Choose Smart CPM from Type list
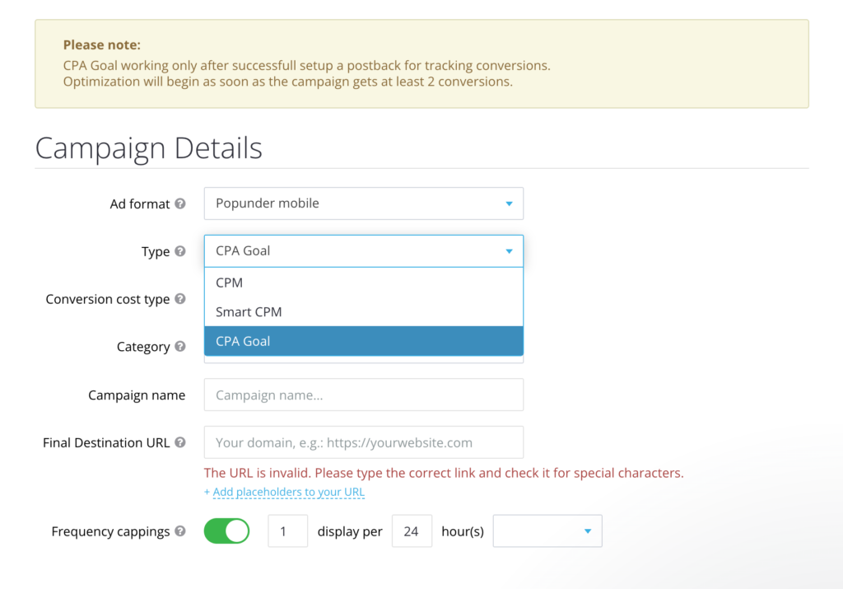This screenshot has width=843, height=589. click(363, 312)
